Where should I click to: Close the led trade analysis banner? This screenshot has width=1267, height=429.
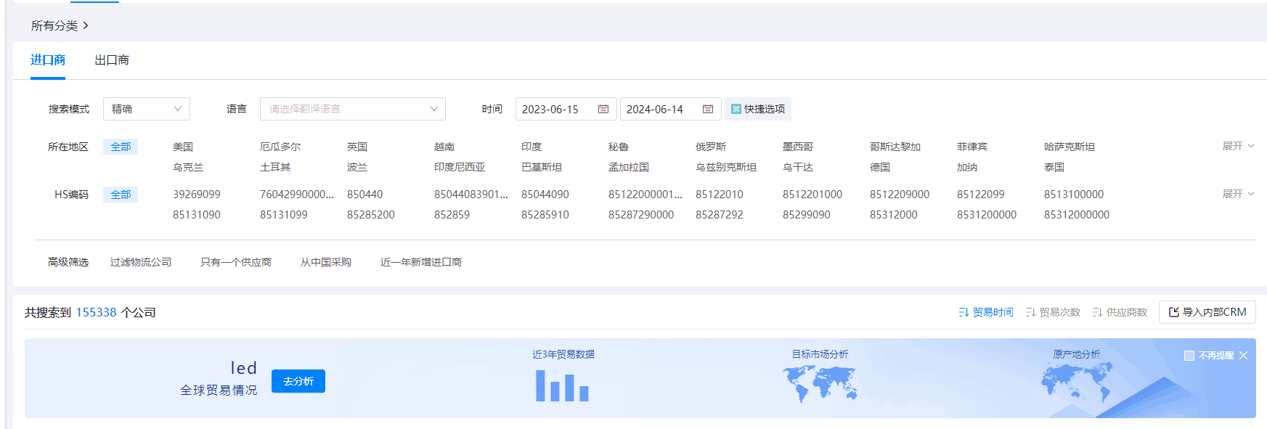tap(1243, 356)
